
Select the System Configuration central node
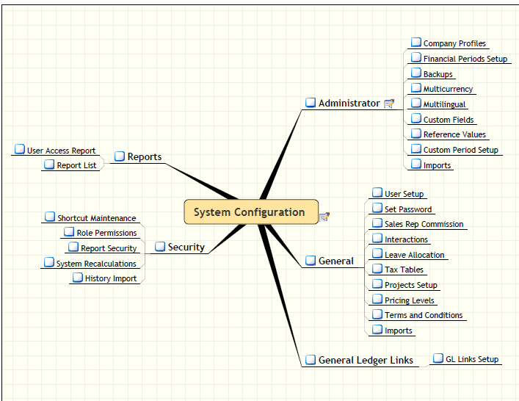coord(250,212)
